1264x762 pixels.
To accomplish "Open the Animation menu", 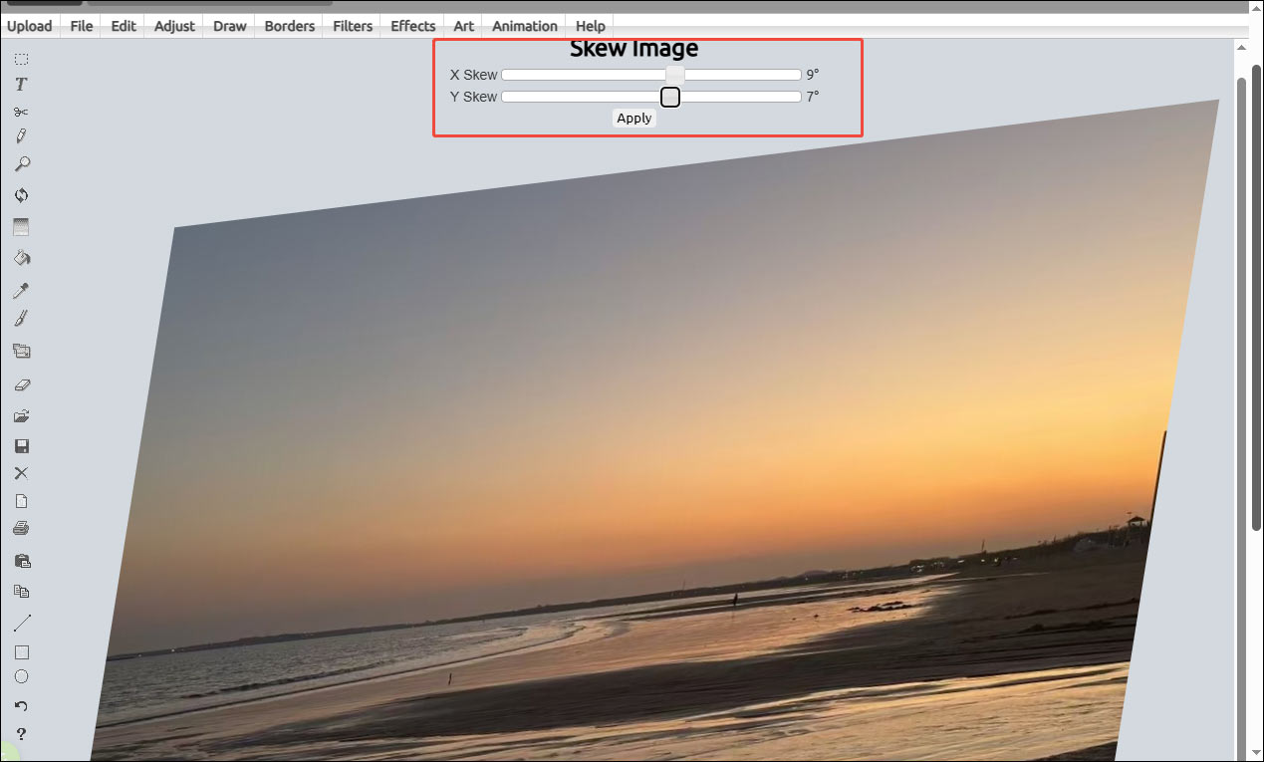I will (x=524, y=26).
